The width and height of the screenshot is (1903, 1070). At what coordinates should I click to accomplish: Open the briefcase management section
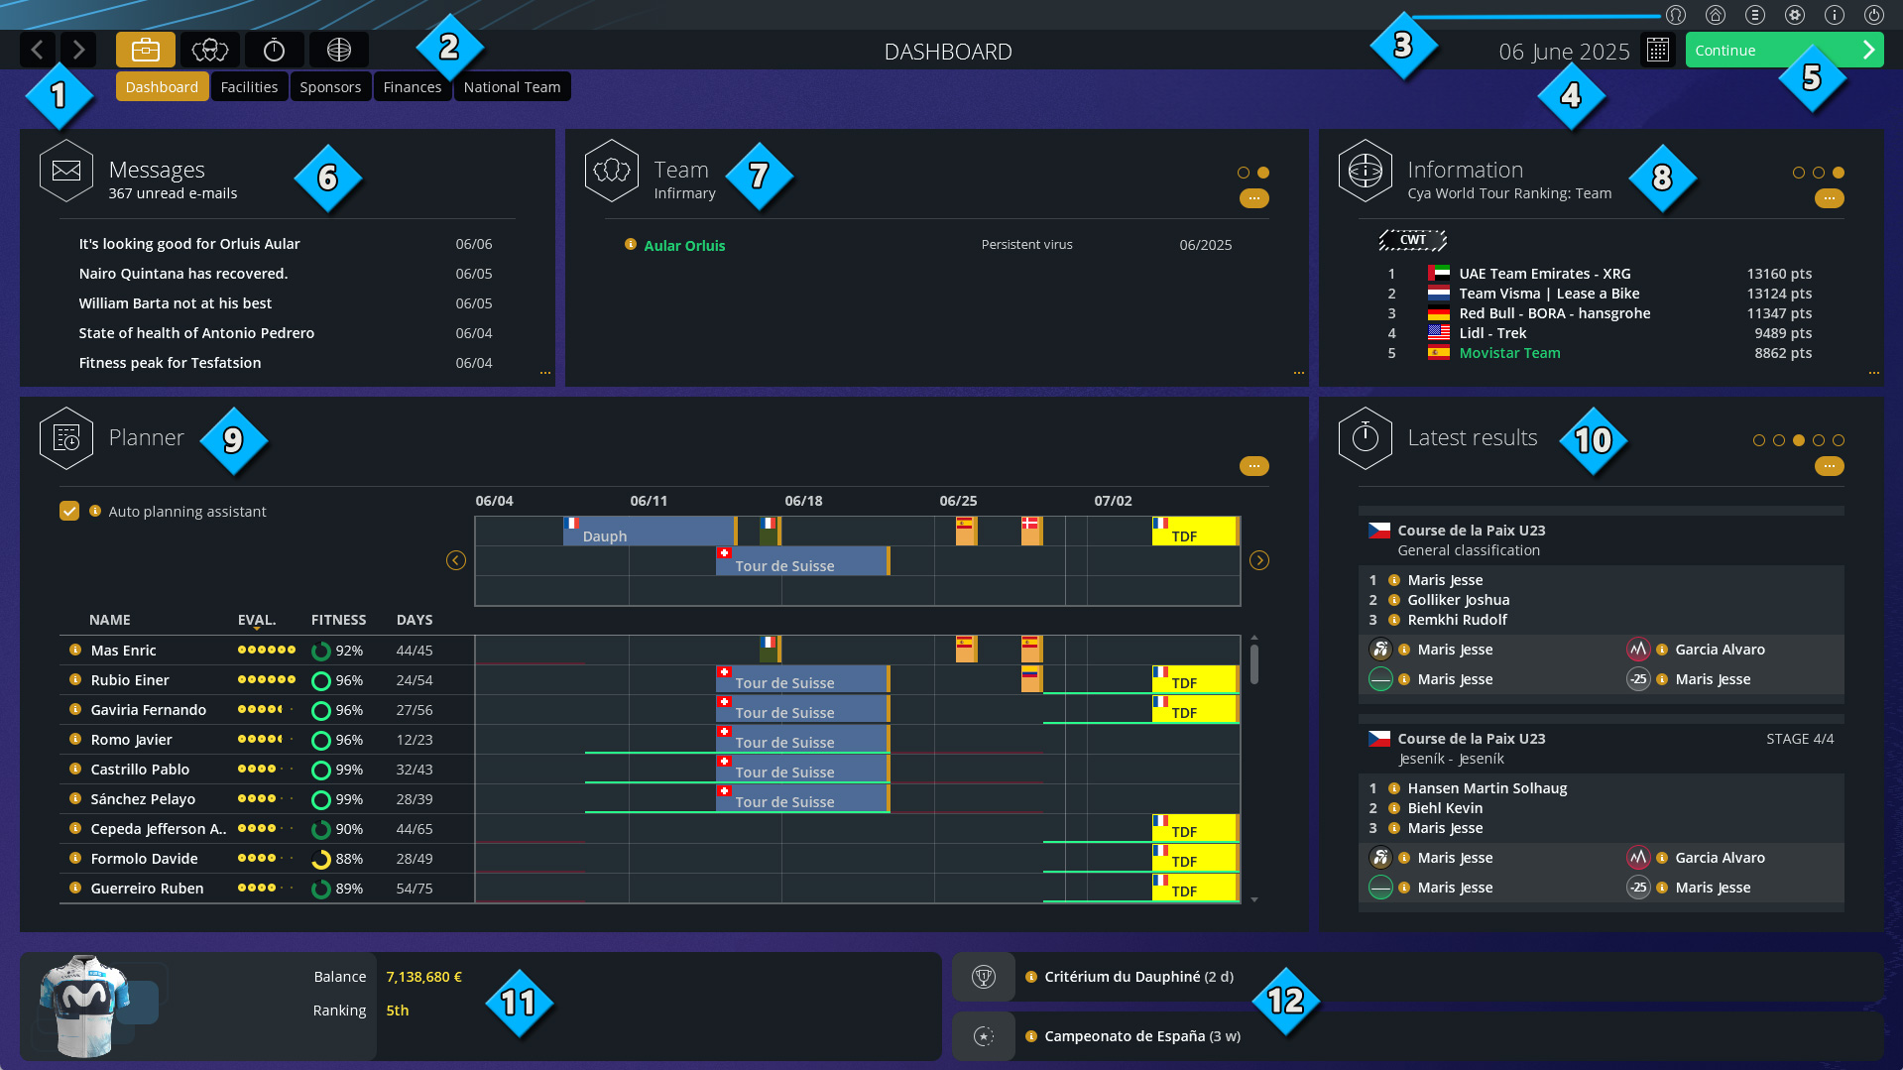[146, 50]
